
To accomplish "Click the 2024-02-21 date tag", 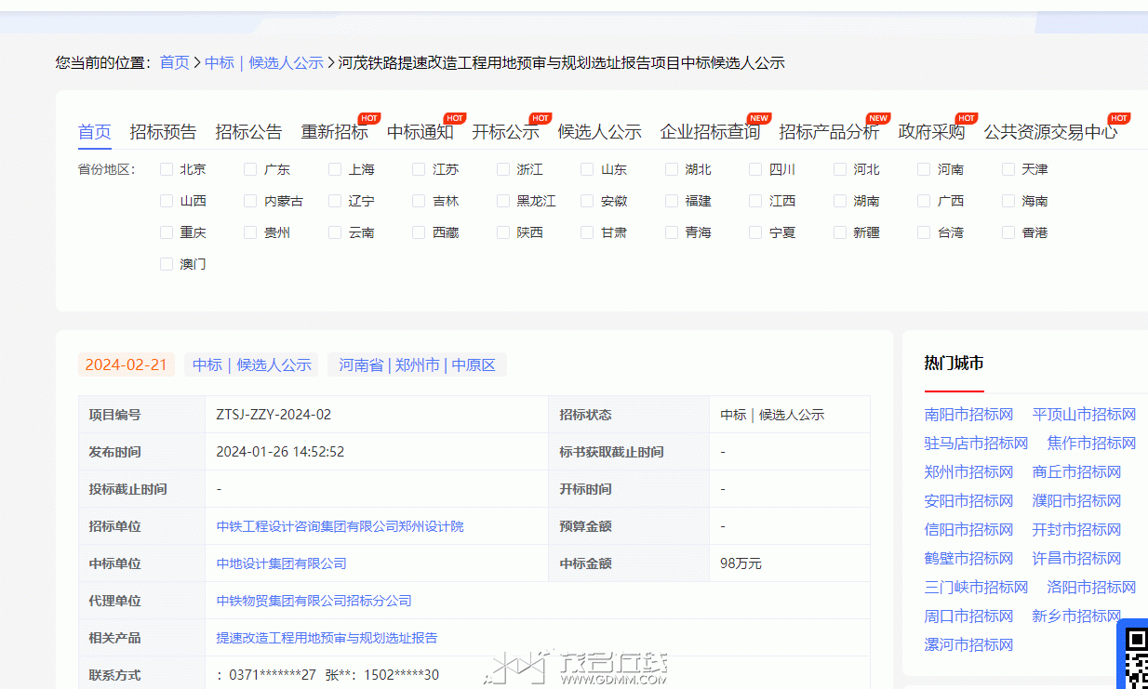I will [127, 364].
